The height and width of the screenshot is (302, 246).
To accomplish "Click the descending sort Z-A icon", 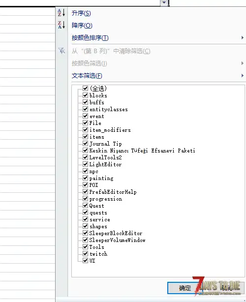I will point(61,25).
